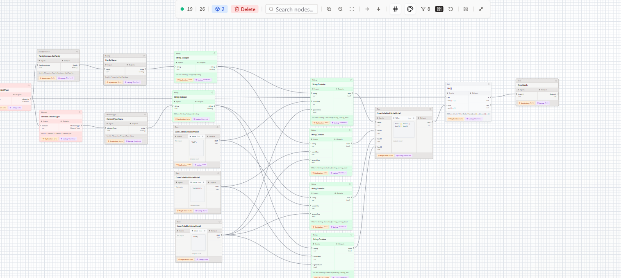Image resolution: width=621 pixels, height=278 pixels.
Task: Open Lacing setting on FamilyInstance.GetFamily node
Action: tap(66, 78)
